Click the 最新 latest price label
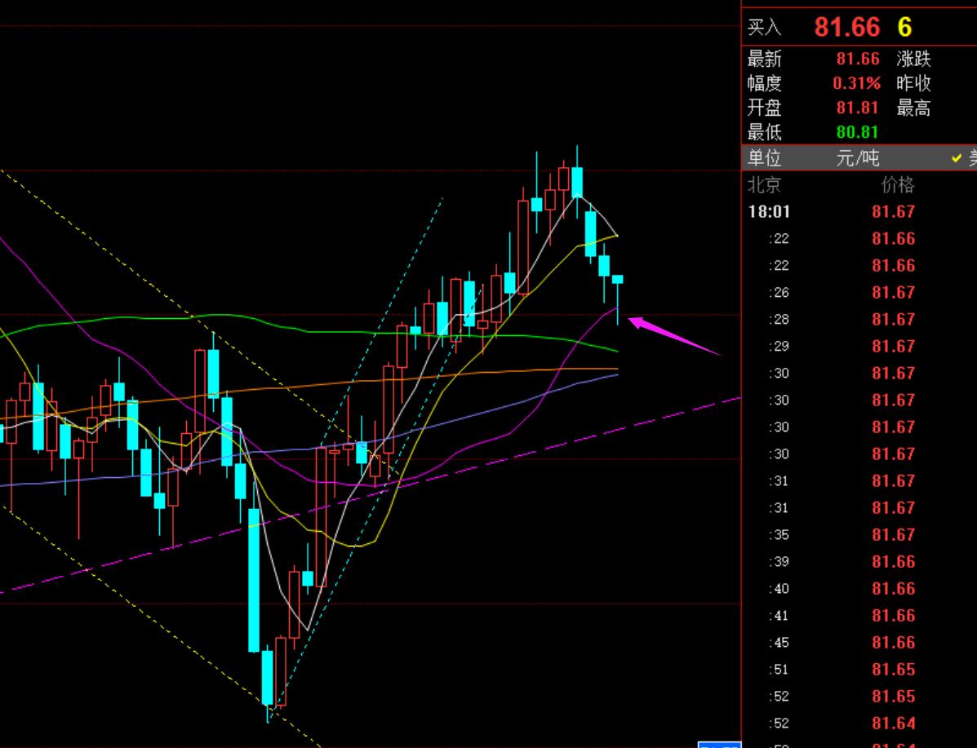The image size is (977, 748). tap(765, 60)
